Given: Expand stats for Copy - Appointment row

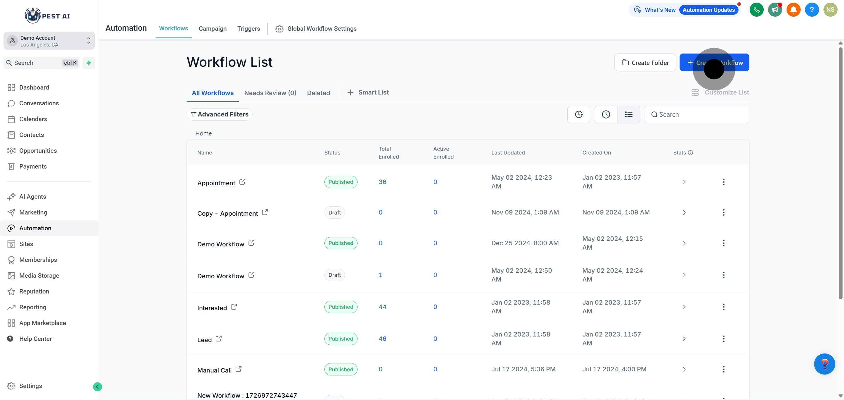Looking at the screenshot, I should 684,213.
